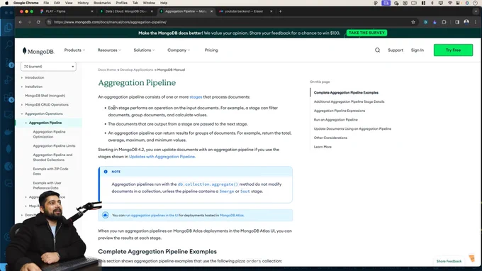Expand the Introduction tree item
The height and width of the screenshot is (271, 482).
click(22, 78)
